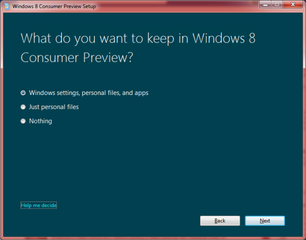The image size is (306, 240).
Task: Open the "Help me decide" link
Action: pyautogui.click(x=38, y=205)
